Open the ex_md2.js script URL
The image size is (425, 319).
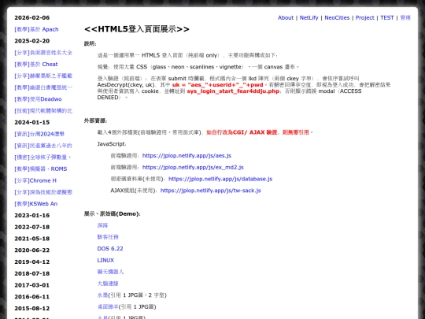tap(193, 167)
